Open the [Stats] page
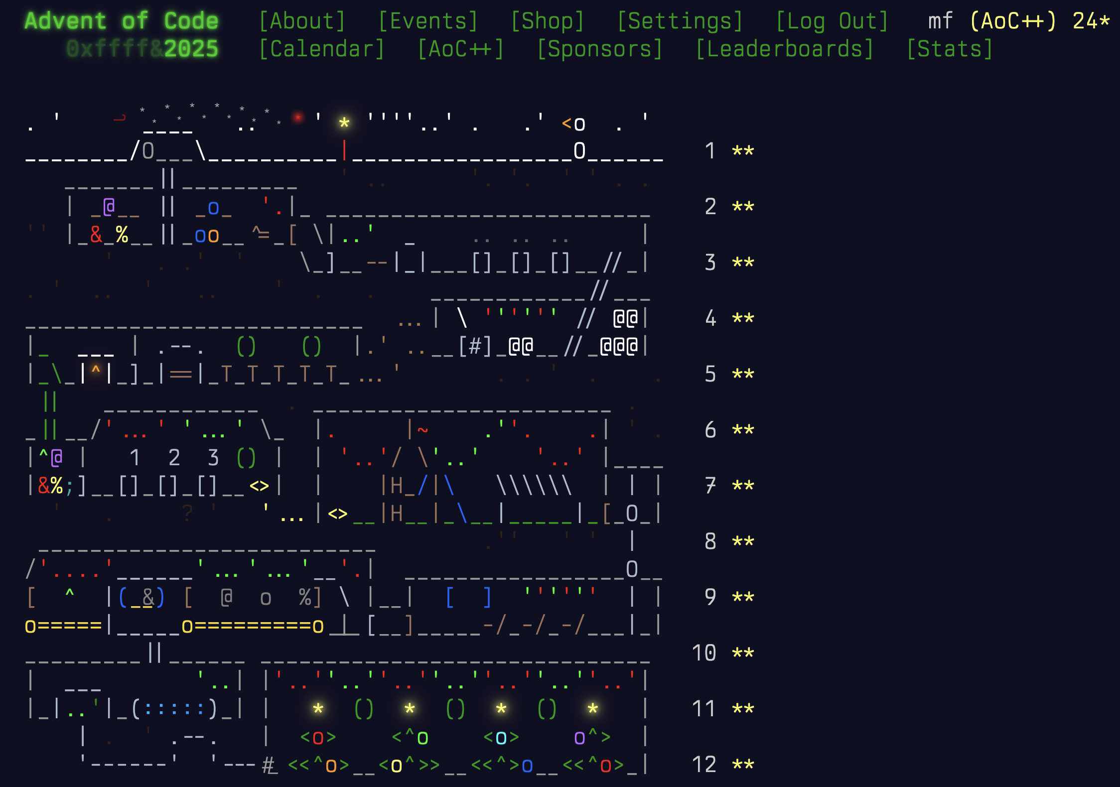The width and height of the screenshot is (1120, 787). click(x=950, y=49)
